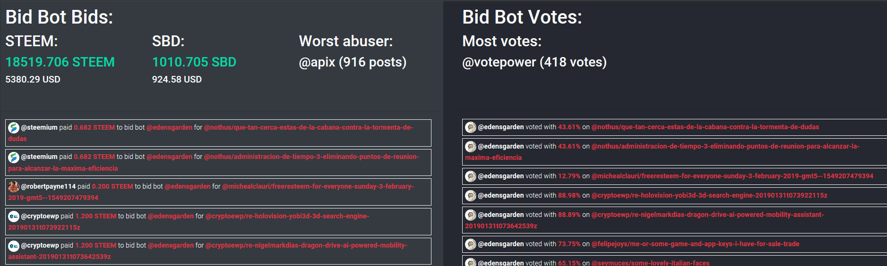
Task: Click robertpayne114's profile avatar
Action: (x=14, y=186)
